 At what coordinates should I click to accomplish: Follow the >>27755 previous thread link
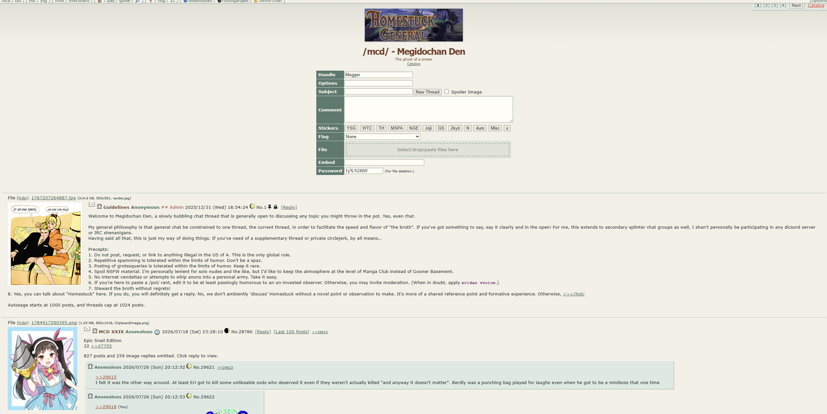point(101,346)
